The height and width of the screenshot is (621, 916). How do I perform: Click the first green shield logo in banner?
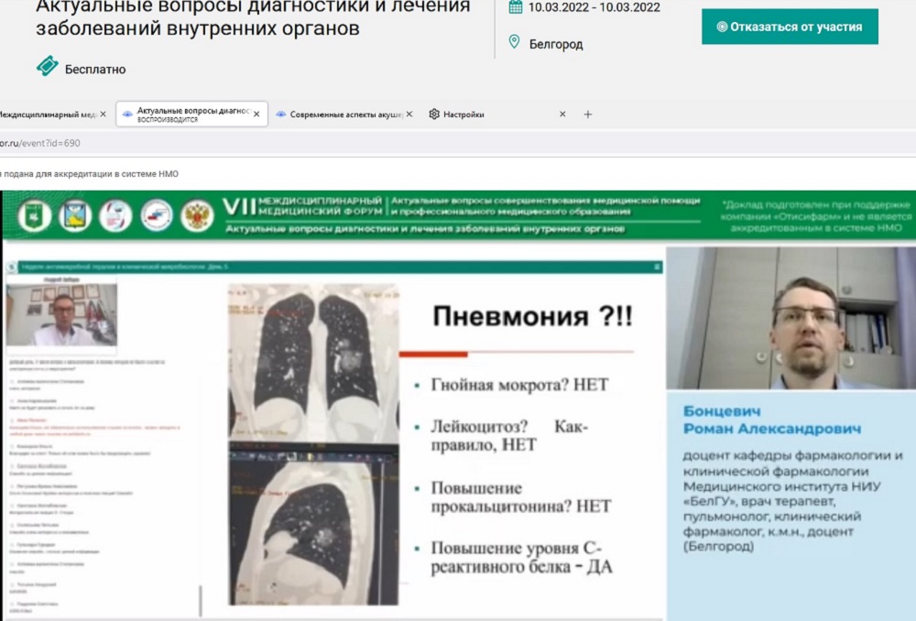tap(34, 216)
